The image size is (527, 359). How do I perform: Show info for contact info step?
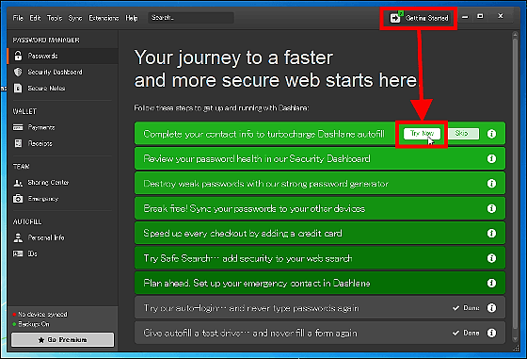pyautogui.click(x=491, y=134)
